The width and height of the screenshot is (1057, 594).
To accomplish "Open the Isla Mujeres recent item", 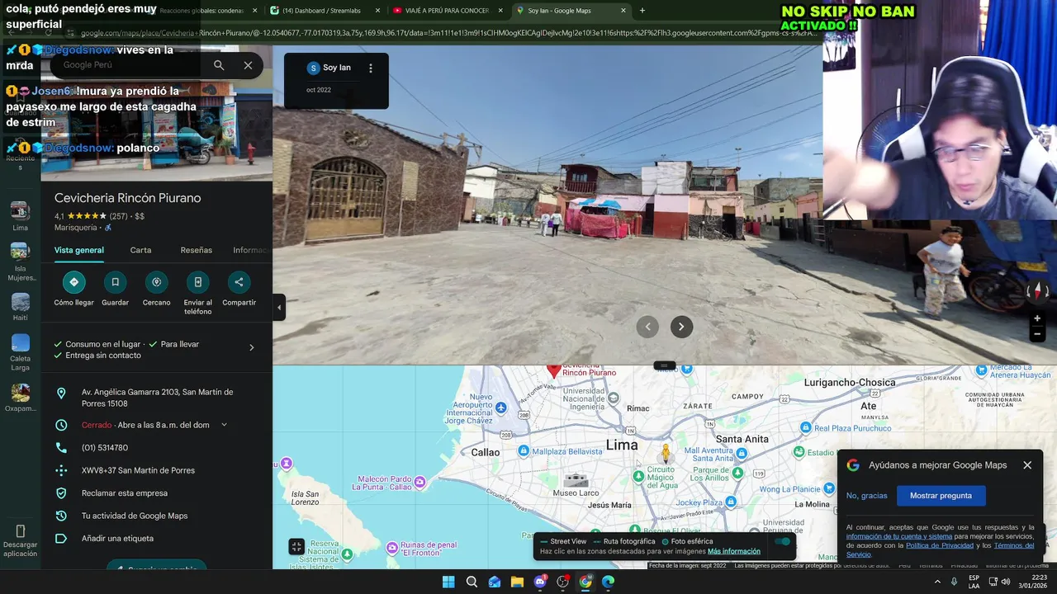I will tap(20, 262).
